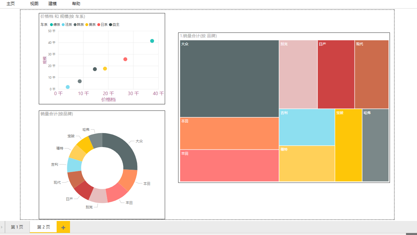Open the 帮助 menu
The height and width of the screenshot is (235, 417).
click(x=76, y=4)
